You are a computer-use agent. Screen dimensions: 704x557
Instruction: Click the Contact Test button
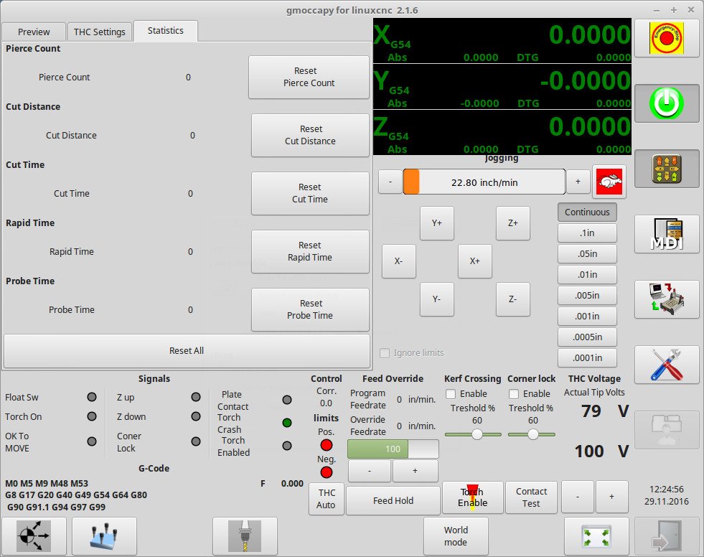click(x=531, y=497)
